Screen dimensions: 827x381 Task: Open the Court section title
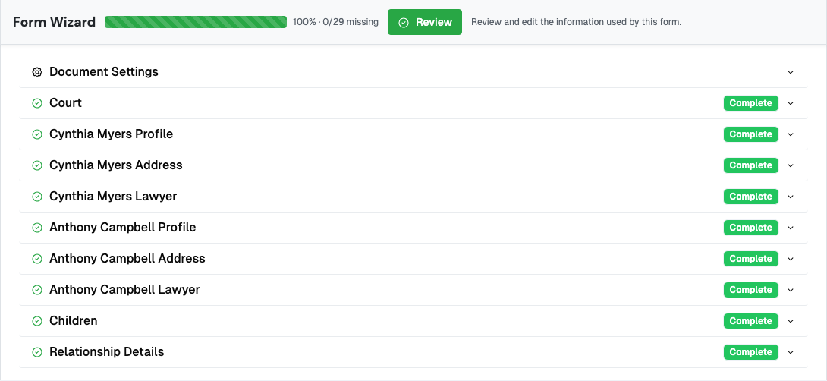pyautogui.click(x=65, y=103)
